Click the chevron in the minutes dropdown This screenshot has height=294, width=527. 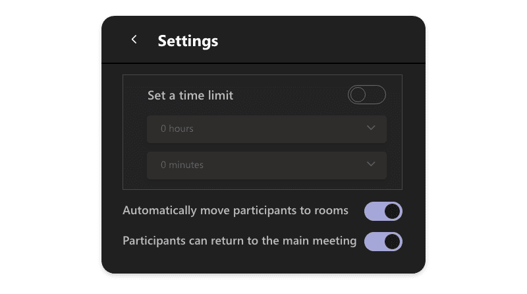371,164
